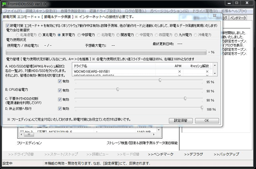Click APM column header
The height and width of the screenshot is (169, 256).
[169, 66]
